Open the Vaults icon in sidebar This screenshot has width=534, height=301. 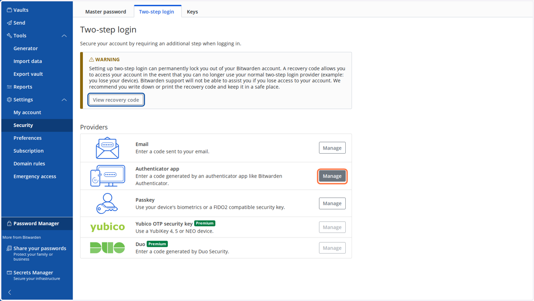9,10
